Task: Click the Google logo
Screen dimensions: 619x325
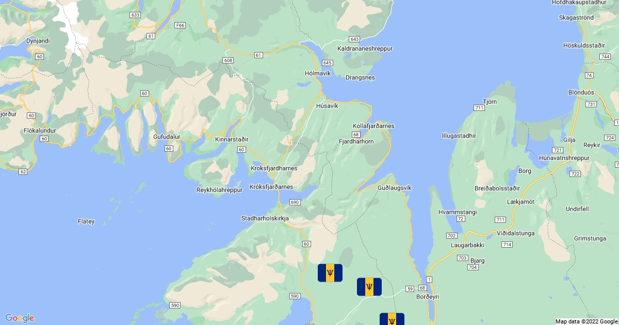Action: pyautogui.click(x=20, y=318)
